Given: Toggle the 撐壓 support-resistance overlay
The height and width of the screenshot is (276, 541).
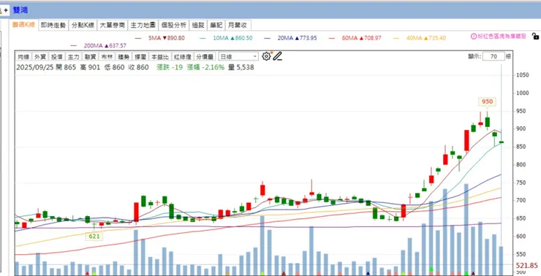Looking at the screenshot, I should pyautogui.click(x=140, y=57).
